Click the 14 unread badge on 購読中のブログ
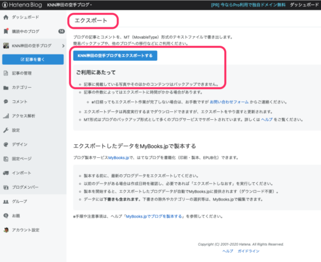 62,31
